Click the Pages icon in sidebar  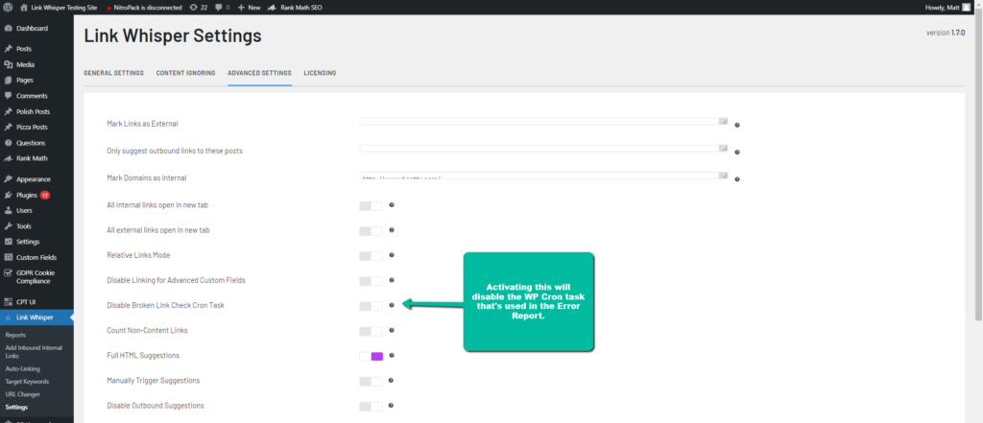click(x=8, y=81)
